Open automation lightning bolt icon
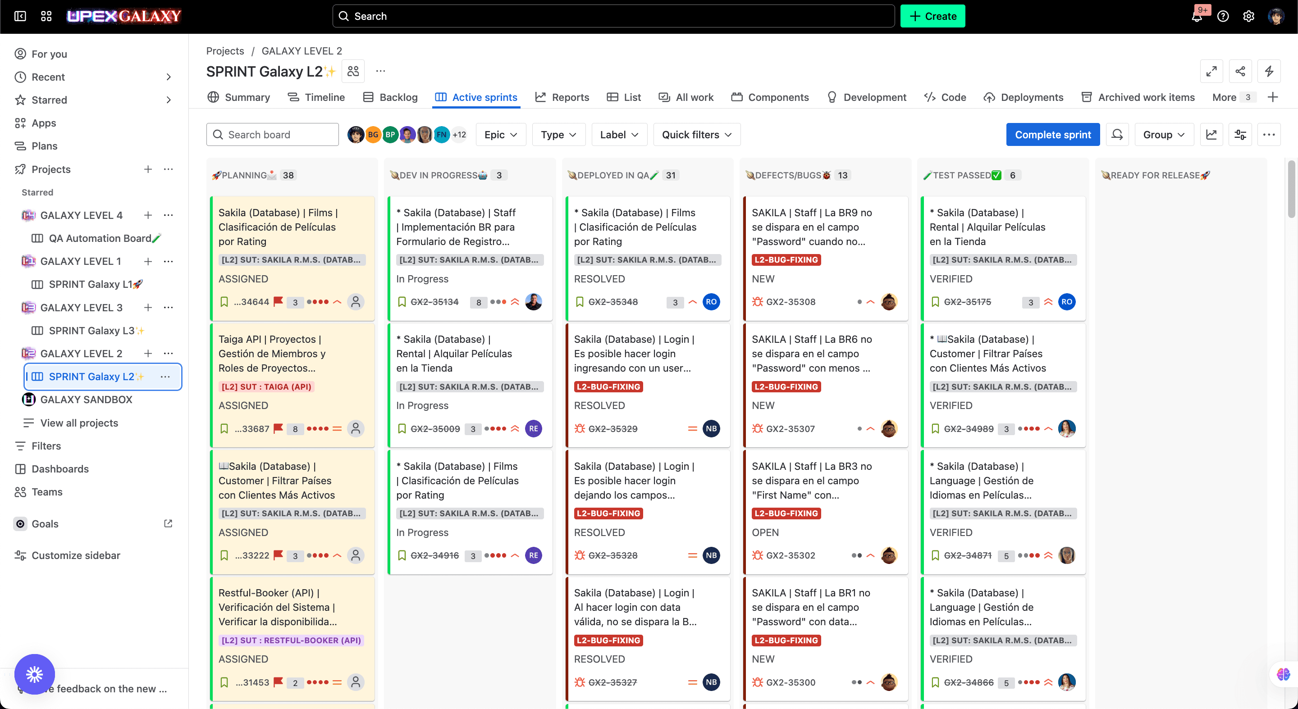The image size is (1298, 709). [1269, 71]
